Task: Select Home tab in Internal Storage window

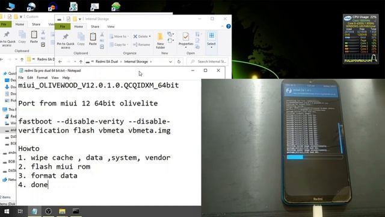Action: pyautogui.click(x=79, y=27)
